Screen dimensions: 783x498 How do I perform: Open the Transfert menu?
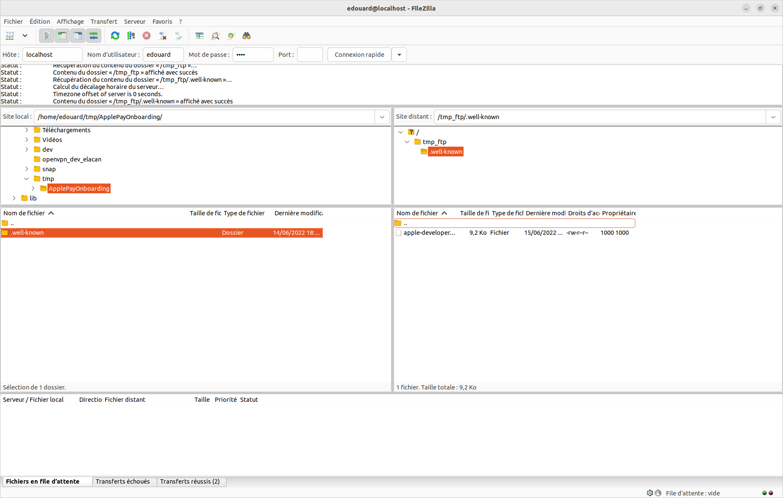[x=104, y=22]
